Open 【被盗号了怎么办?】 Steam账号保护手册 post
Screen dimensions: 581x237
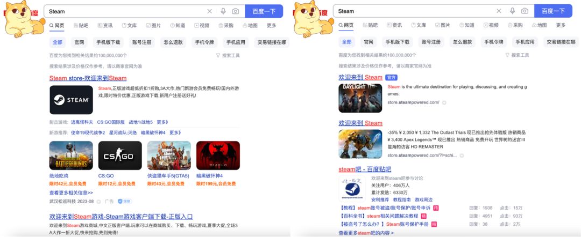[384, 224]
